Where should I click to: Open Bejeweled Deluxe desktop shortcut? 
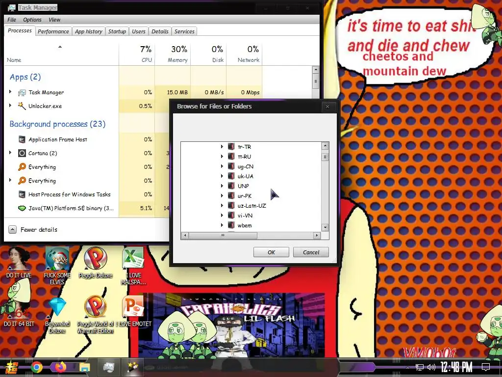tap(57, 315)
